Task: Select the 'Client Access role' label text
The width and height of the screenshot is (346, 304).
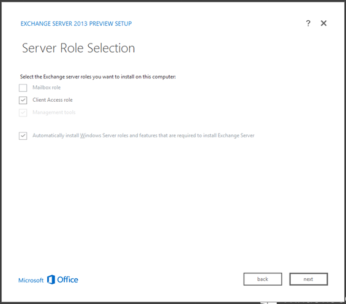Action: click(53, 100)
